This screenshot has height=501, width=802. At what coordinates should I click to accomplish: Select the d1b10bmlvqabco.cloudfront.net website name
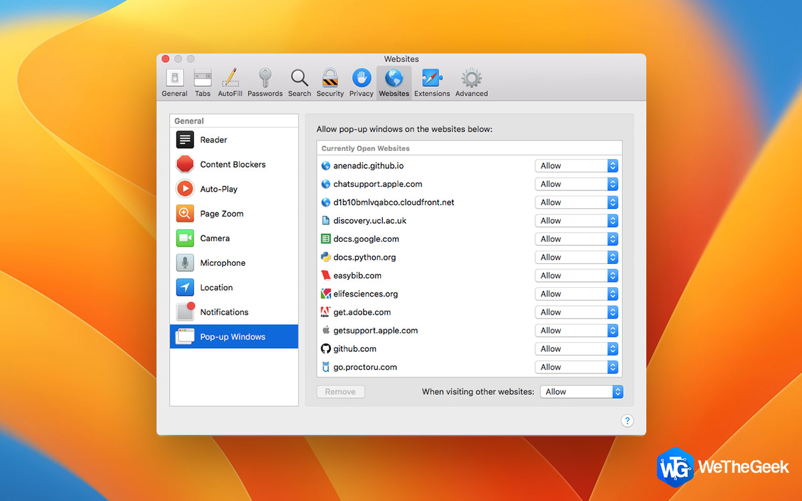tap(394, 202)
